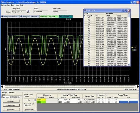Select scan cycle row 740 in Data Table
Viewport: 140px width, 113px height.
106,64
